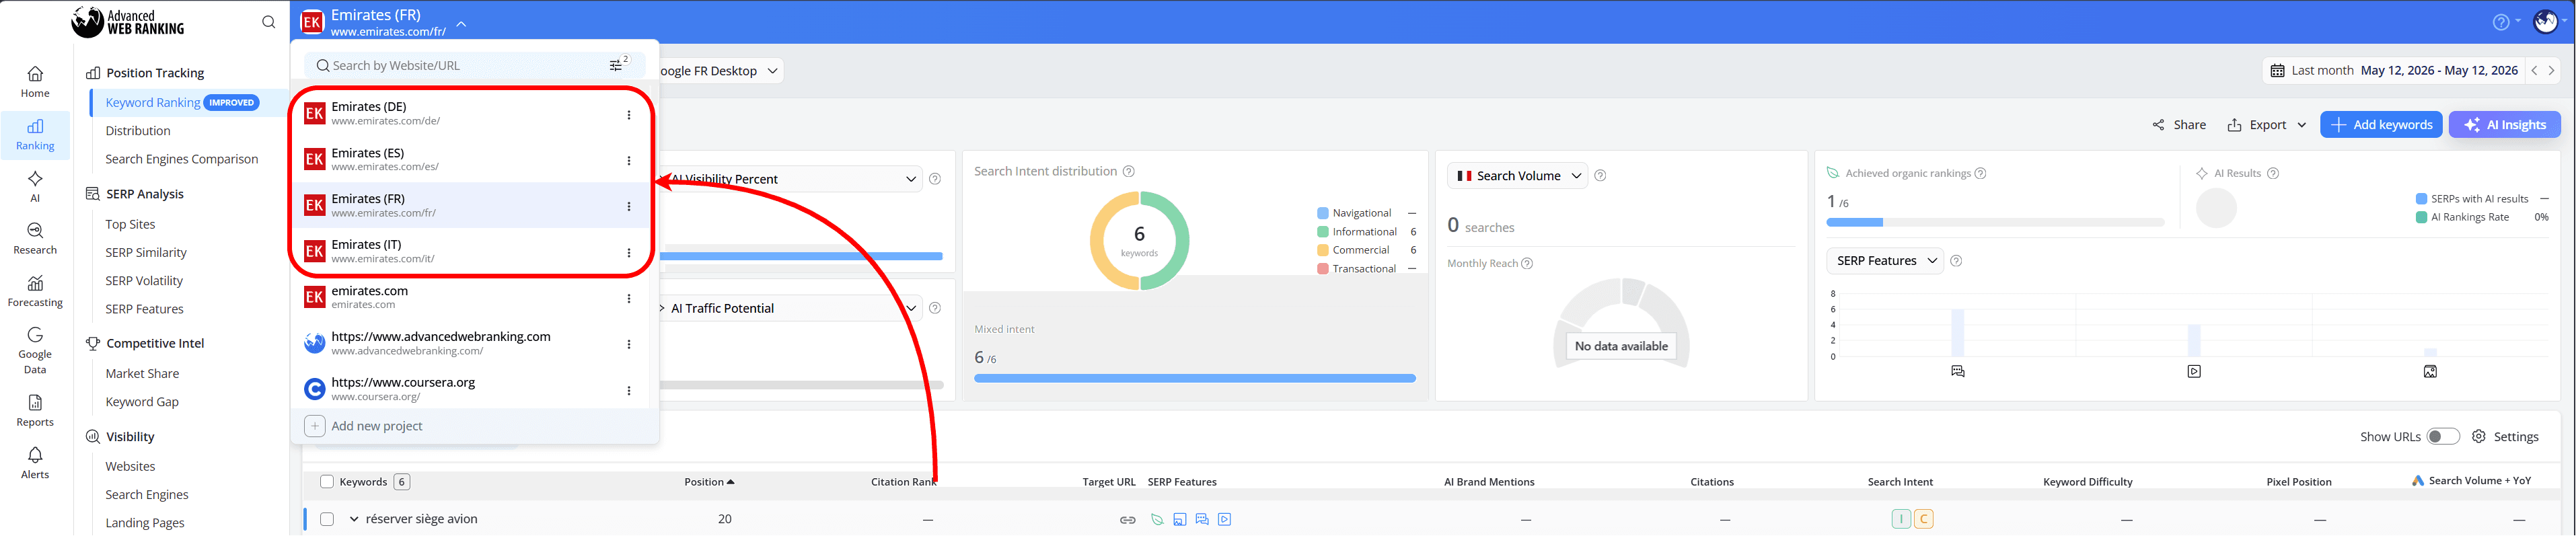Open the Search Volume country dropdown
This screenshot has width=2576, height=536.
pyautogui.click(x=1517, y=176)
